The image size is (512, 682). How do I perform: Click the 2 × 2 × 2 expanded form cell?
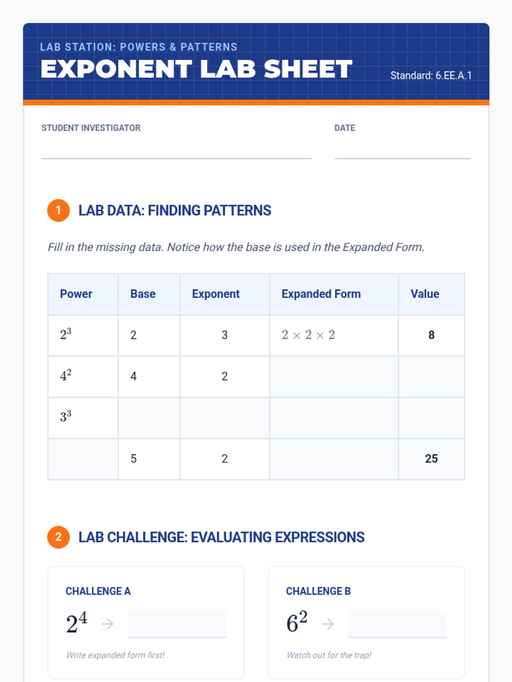click(x=334, y=335)
